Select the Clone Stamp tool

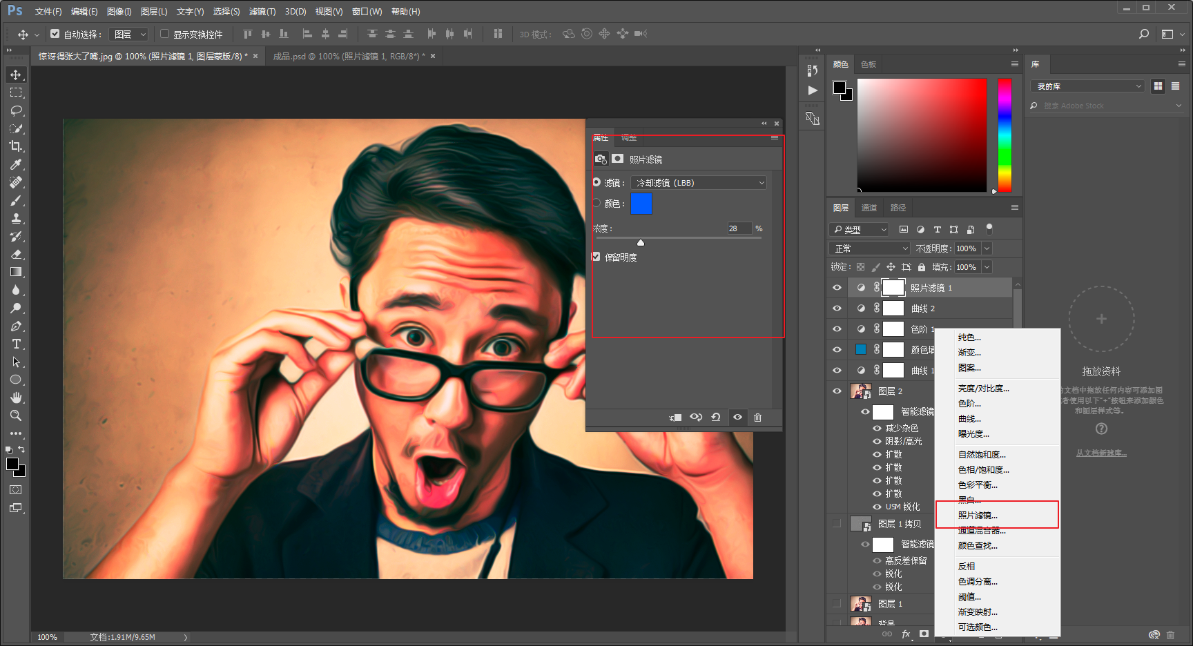[16, 218]
